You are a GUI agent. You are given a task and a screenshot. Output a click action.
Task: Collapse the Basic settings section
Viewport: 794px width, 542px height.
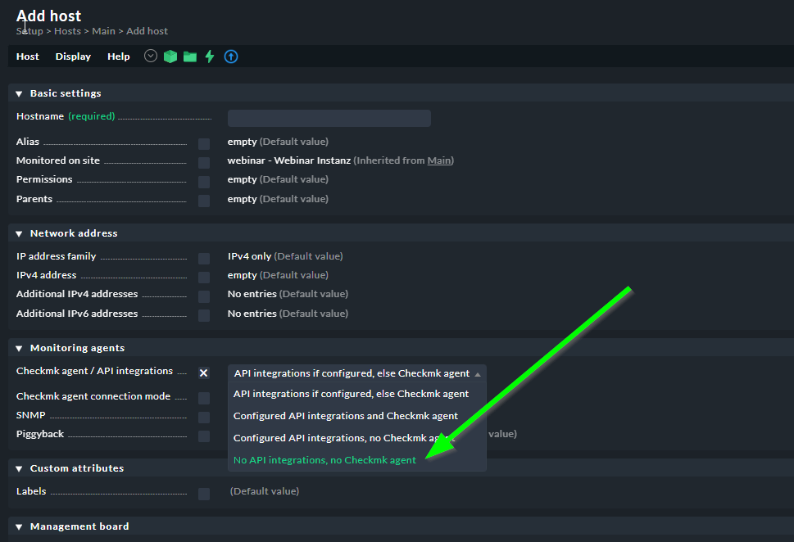(19, 93)
